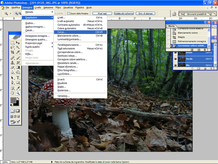
Task: Select the Pen tool
Action: 12,83
